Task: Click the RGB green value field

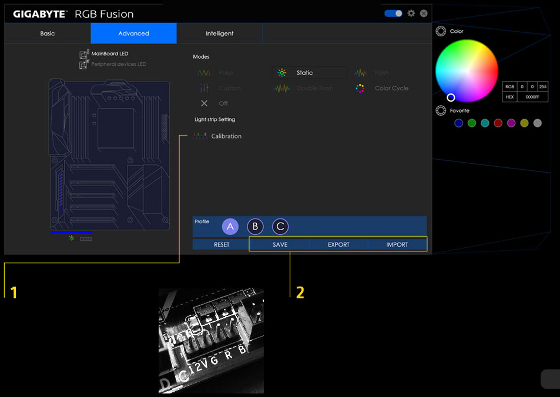Action: [532, 87]
